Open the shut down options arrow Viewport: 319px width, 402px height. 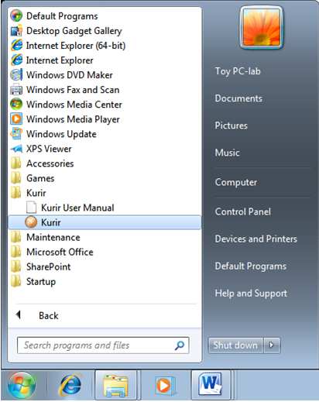pos(272,345)
